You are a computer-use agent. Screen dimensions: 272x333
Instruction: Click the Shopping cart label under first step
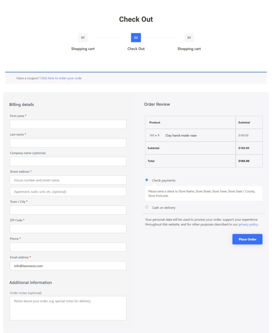(x=83, y=49)
